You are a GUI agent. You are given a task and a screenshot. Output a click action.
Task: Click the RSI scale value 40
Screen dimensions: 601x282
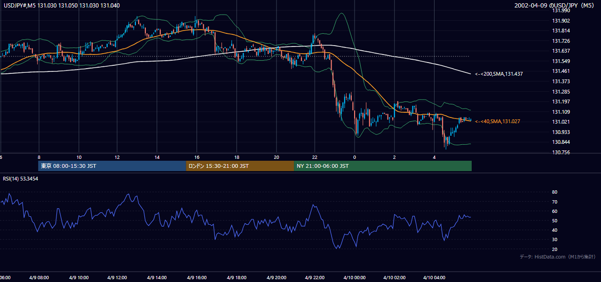tap(555, 230)
